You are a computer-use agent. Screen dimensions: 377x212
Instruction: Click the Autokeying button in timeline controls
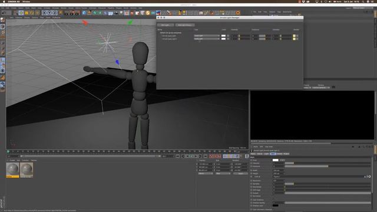tap(215, 156)
